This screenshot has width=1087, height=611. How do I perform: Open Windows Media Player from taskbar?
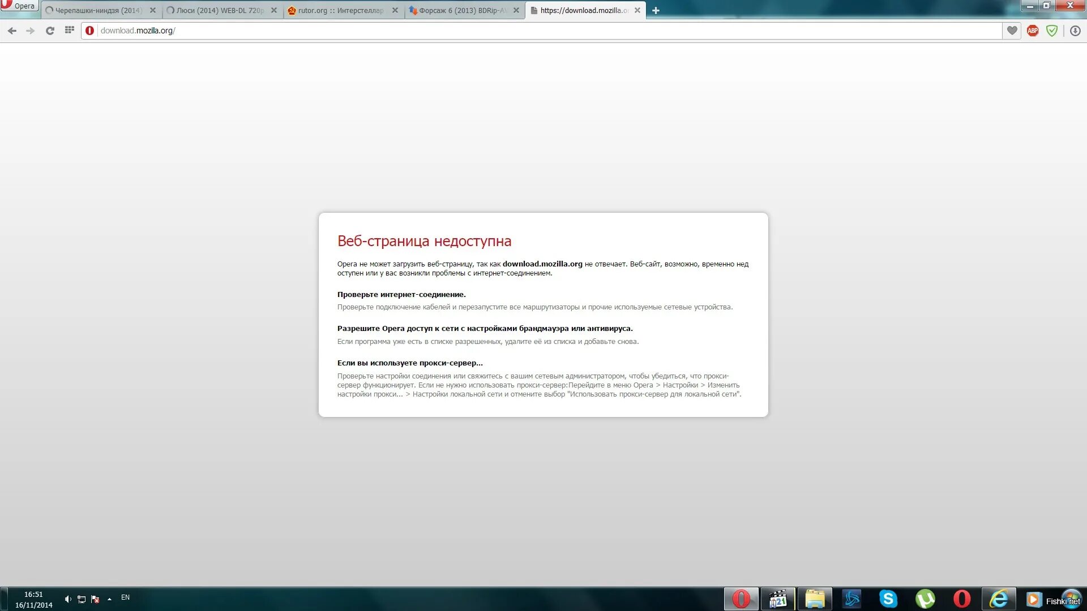coord(1034,599)
